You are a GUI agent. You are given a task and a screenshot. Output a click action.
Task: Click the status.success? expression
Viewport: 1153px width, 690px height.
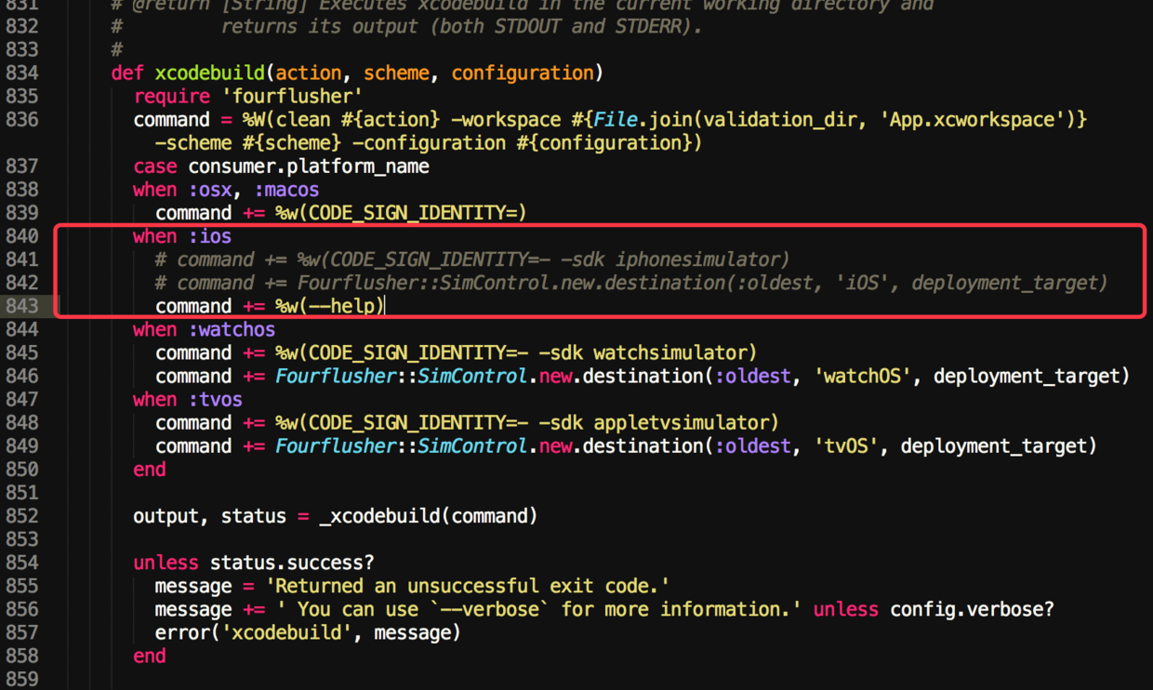coord(292,563)
